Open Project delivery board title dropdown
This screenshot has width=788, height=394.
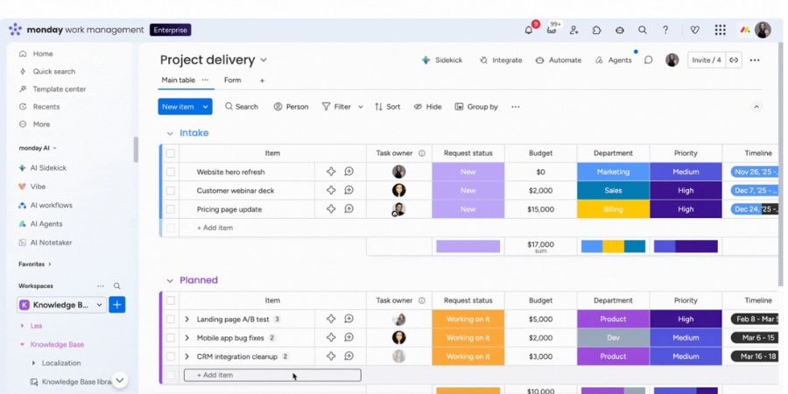(264, 60)
